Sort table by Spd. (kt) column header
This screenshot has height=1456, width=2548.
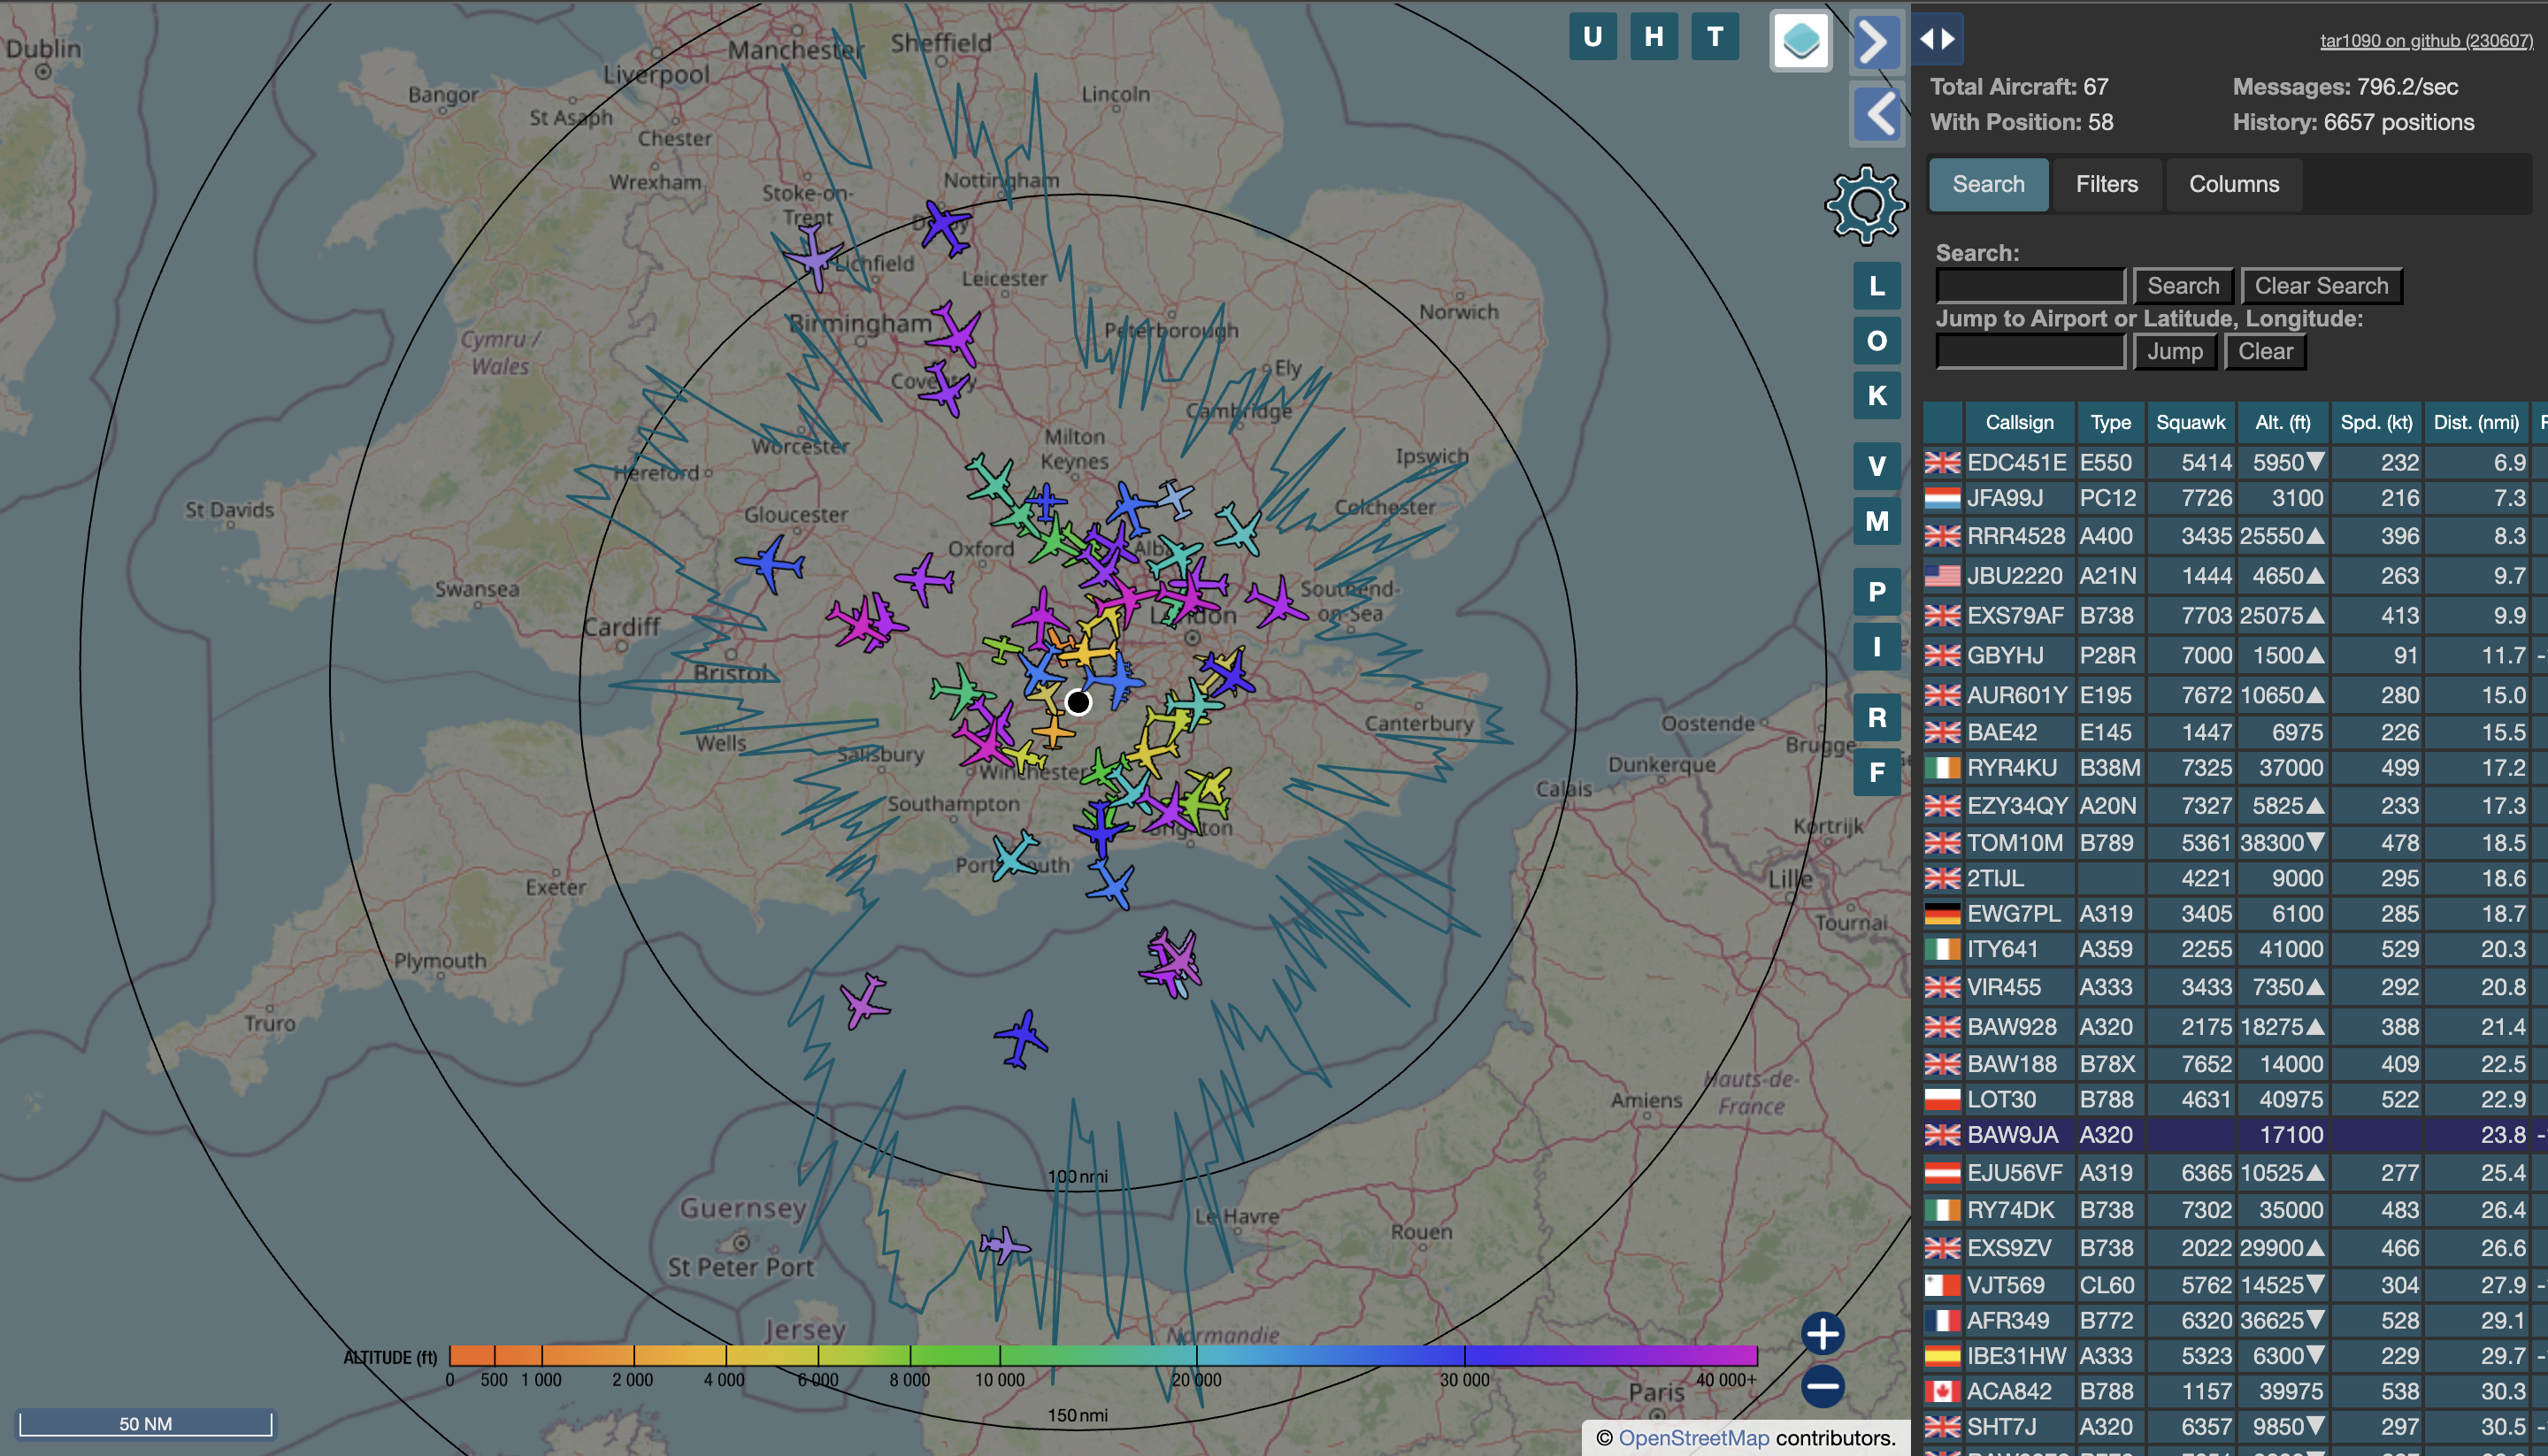(x=2376, y=422)
